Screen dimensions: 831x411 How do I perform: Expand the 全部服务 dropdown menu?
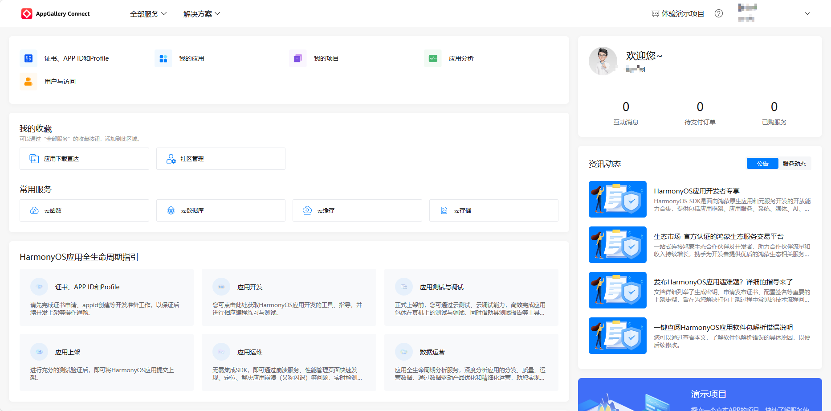tap(148, 14)
